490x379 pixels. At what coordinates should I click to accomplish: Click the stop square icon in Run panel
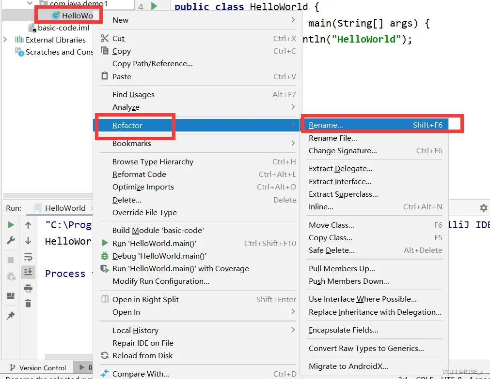click(11, 260)
